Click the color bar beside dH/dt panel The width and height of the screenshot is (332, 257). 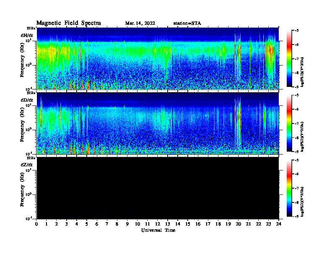click(x=289, y=59)
